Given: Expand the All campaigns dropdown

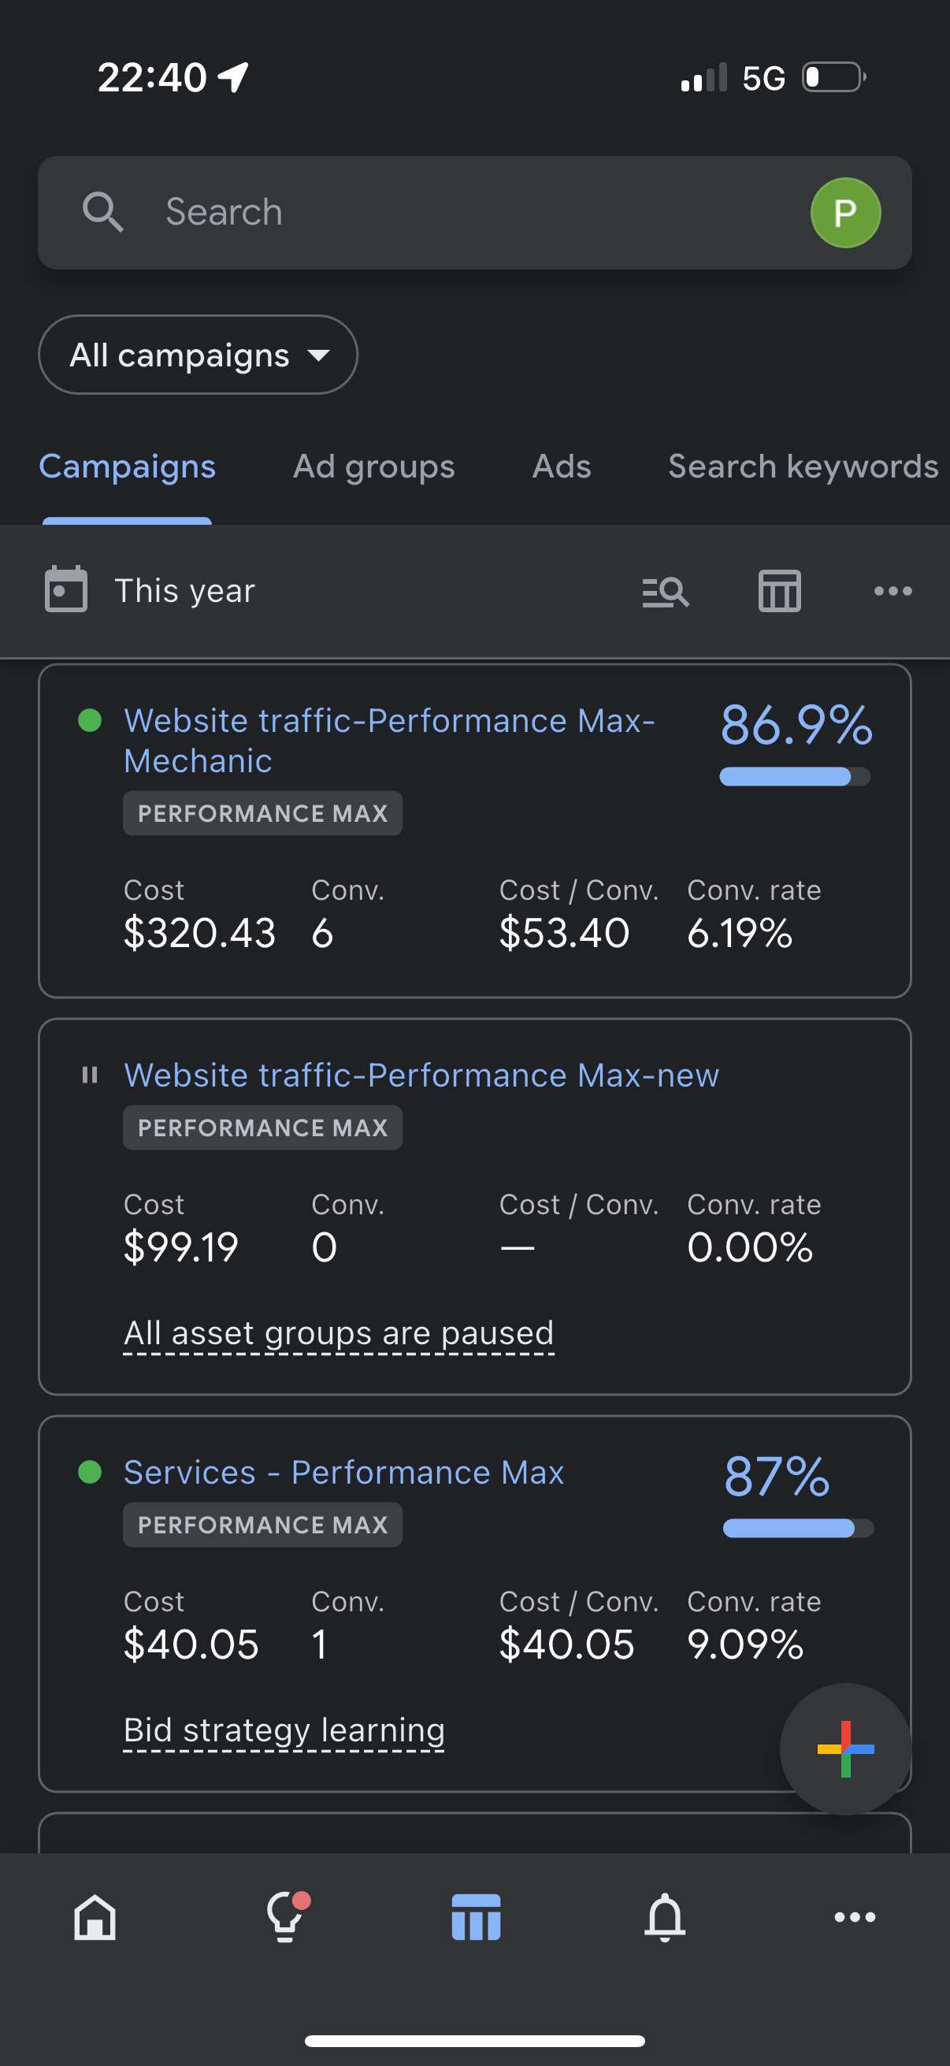Looking at the screenshot, I should pyautogui.click(x=198, y=355).
